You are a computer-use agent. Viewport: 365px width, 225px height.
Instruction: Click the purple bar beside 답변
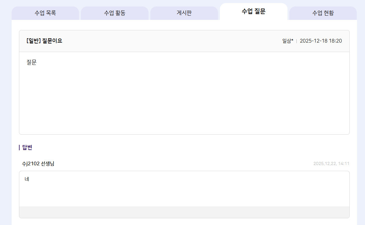(x=19, y=148)
